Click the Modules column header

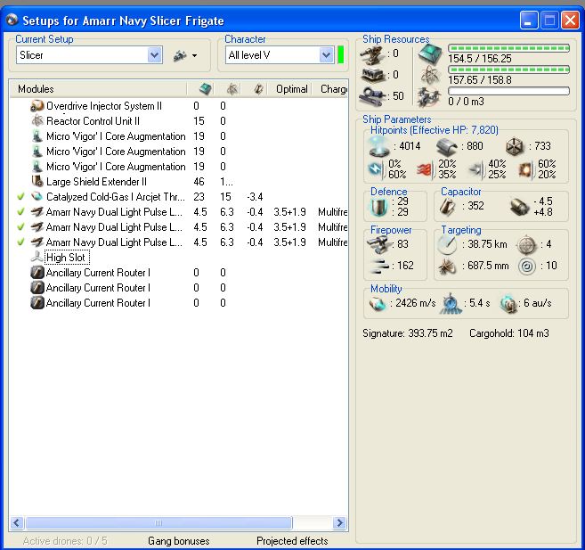[x=36, y=89]
